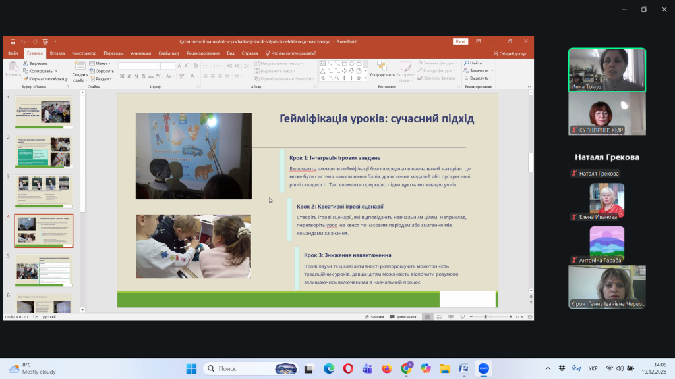
Task: Click the Упорядочить arrange icon
Action: pos(382,66)
